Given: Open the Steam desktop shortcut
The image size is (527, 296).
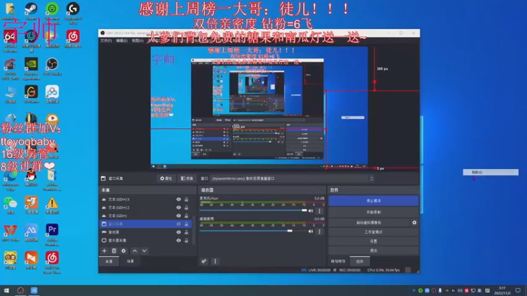Looking at the screenshot, I should (x=31, y=11).
